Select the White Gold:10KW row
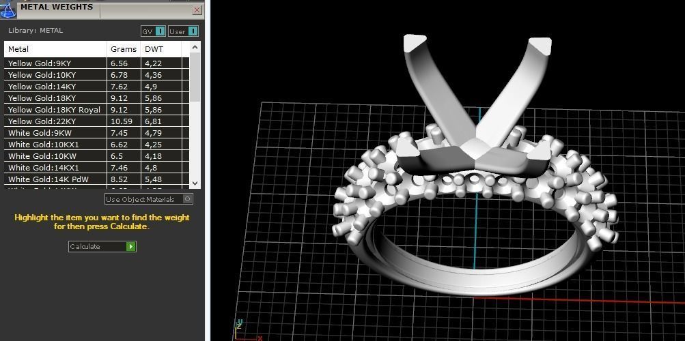Image resolution: width=685 pixels, height=341 pixels. click(97, 156)
